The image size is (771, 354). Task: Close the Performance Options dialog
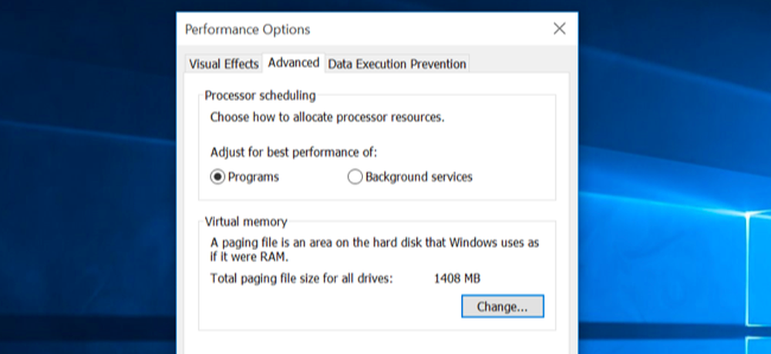point(559,29)
